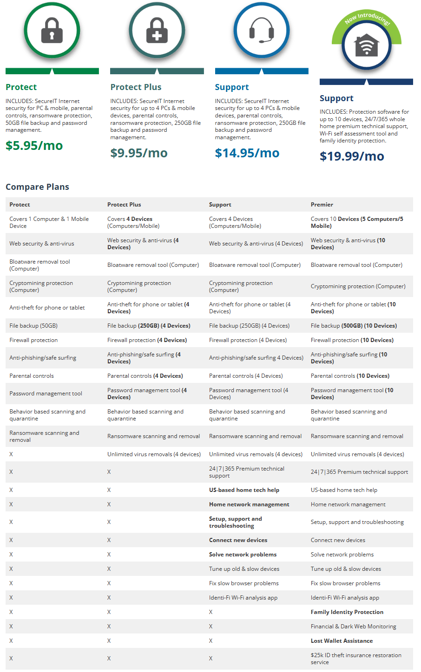
Task: Open the teal Protect Plus plan heading
Action: 136,87
